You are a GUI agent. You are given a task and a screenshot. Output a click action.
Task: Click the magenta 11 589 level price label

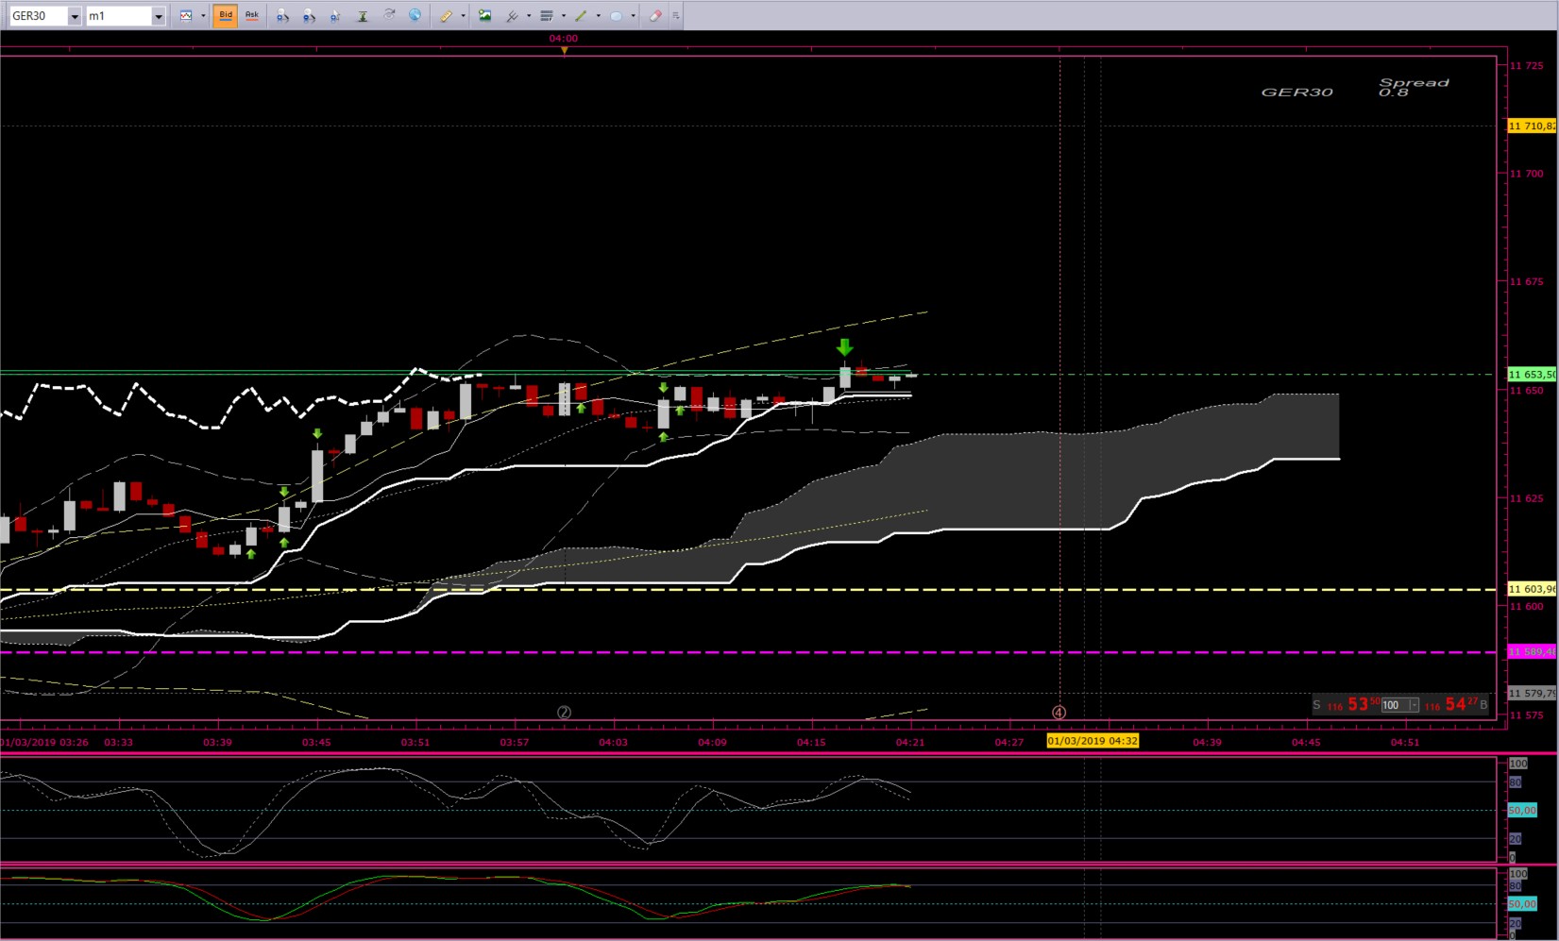pos(1532,652)
